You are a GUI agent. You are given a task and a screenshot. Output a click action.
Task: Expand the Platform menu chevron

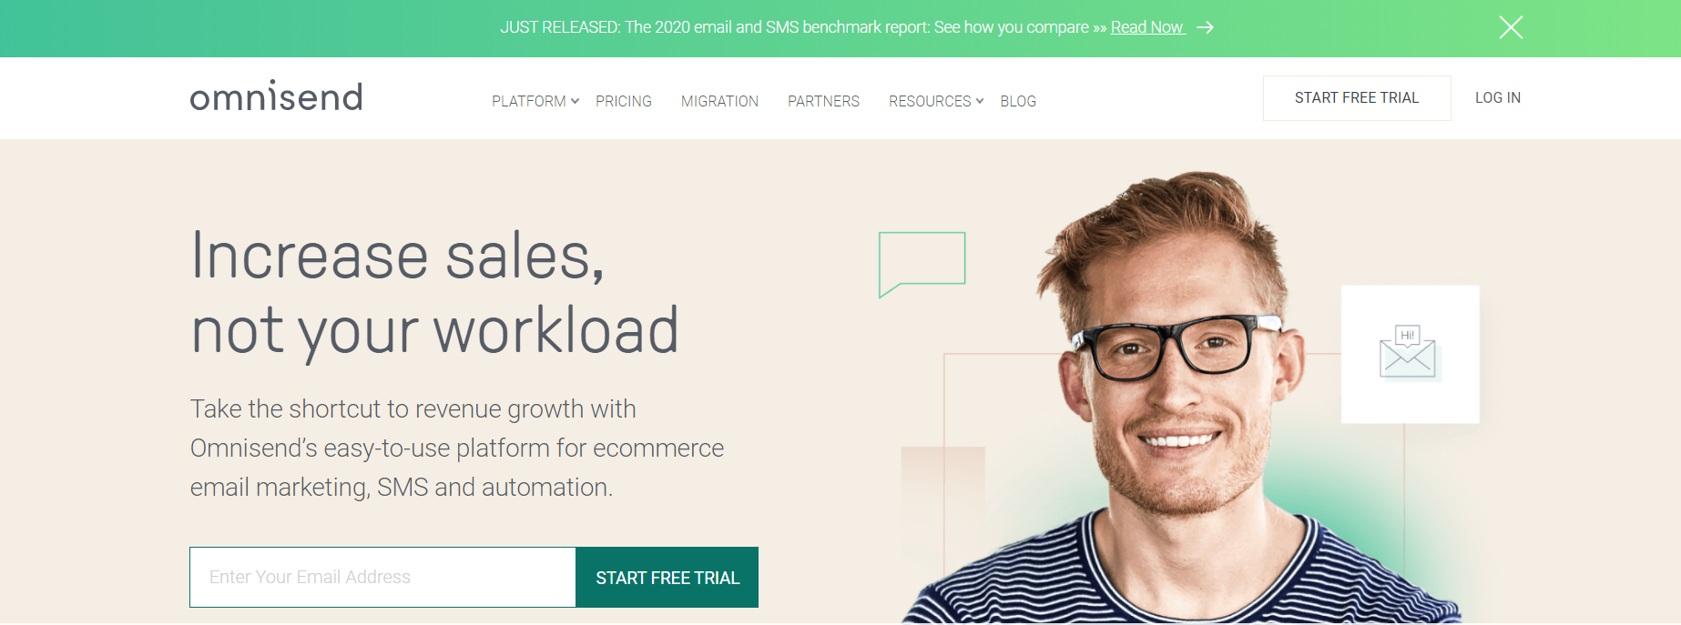[575, 101]
